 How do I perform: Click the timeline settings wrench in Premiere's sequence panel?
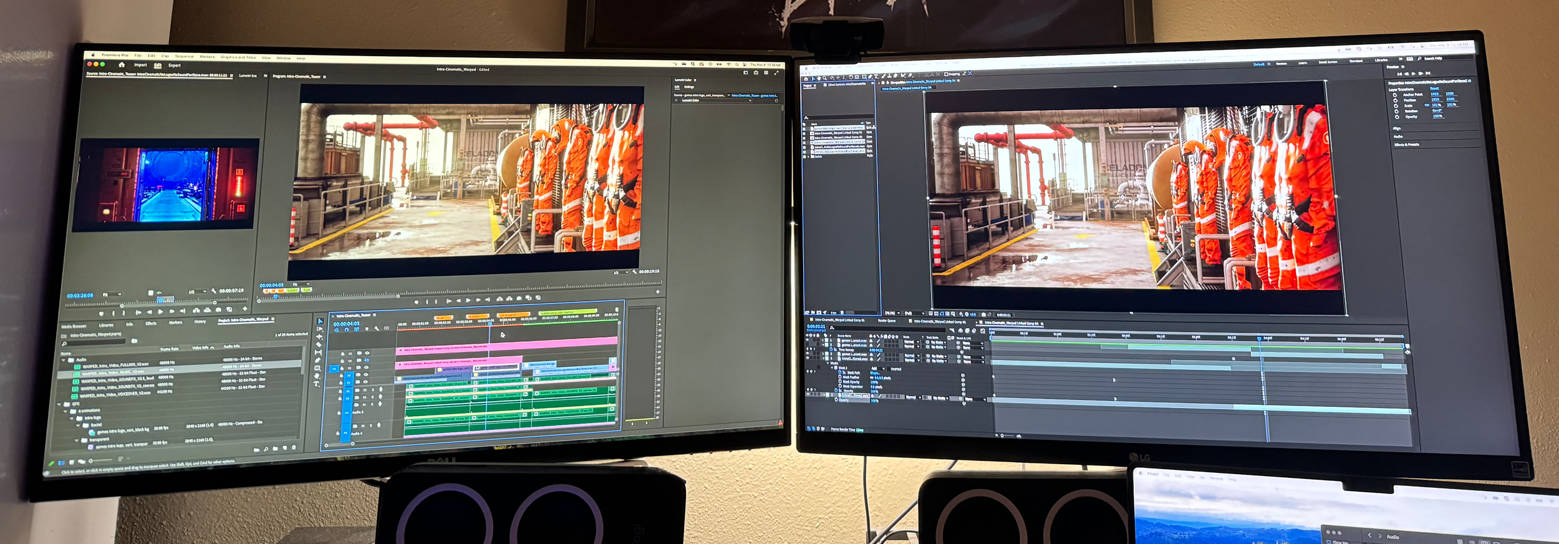(x=377, y=329)
